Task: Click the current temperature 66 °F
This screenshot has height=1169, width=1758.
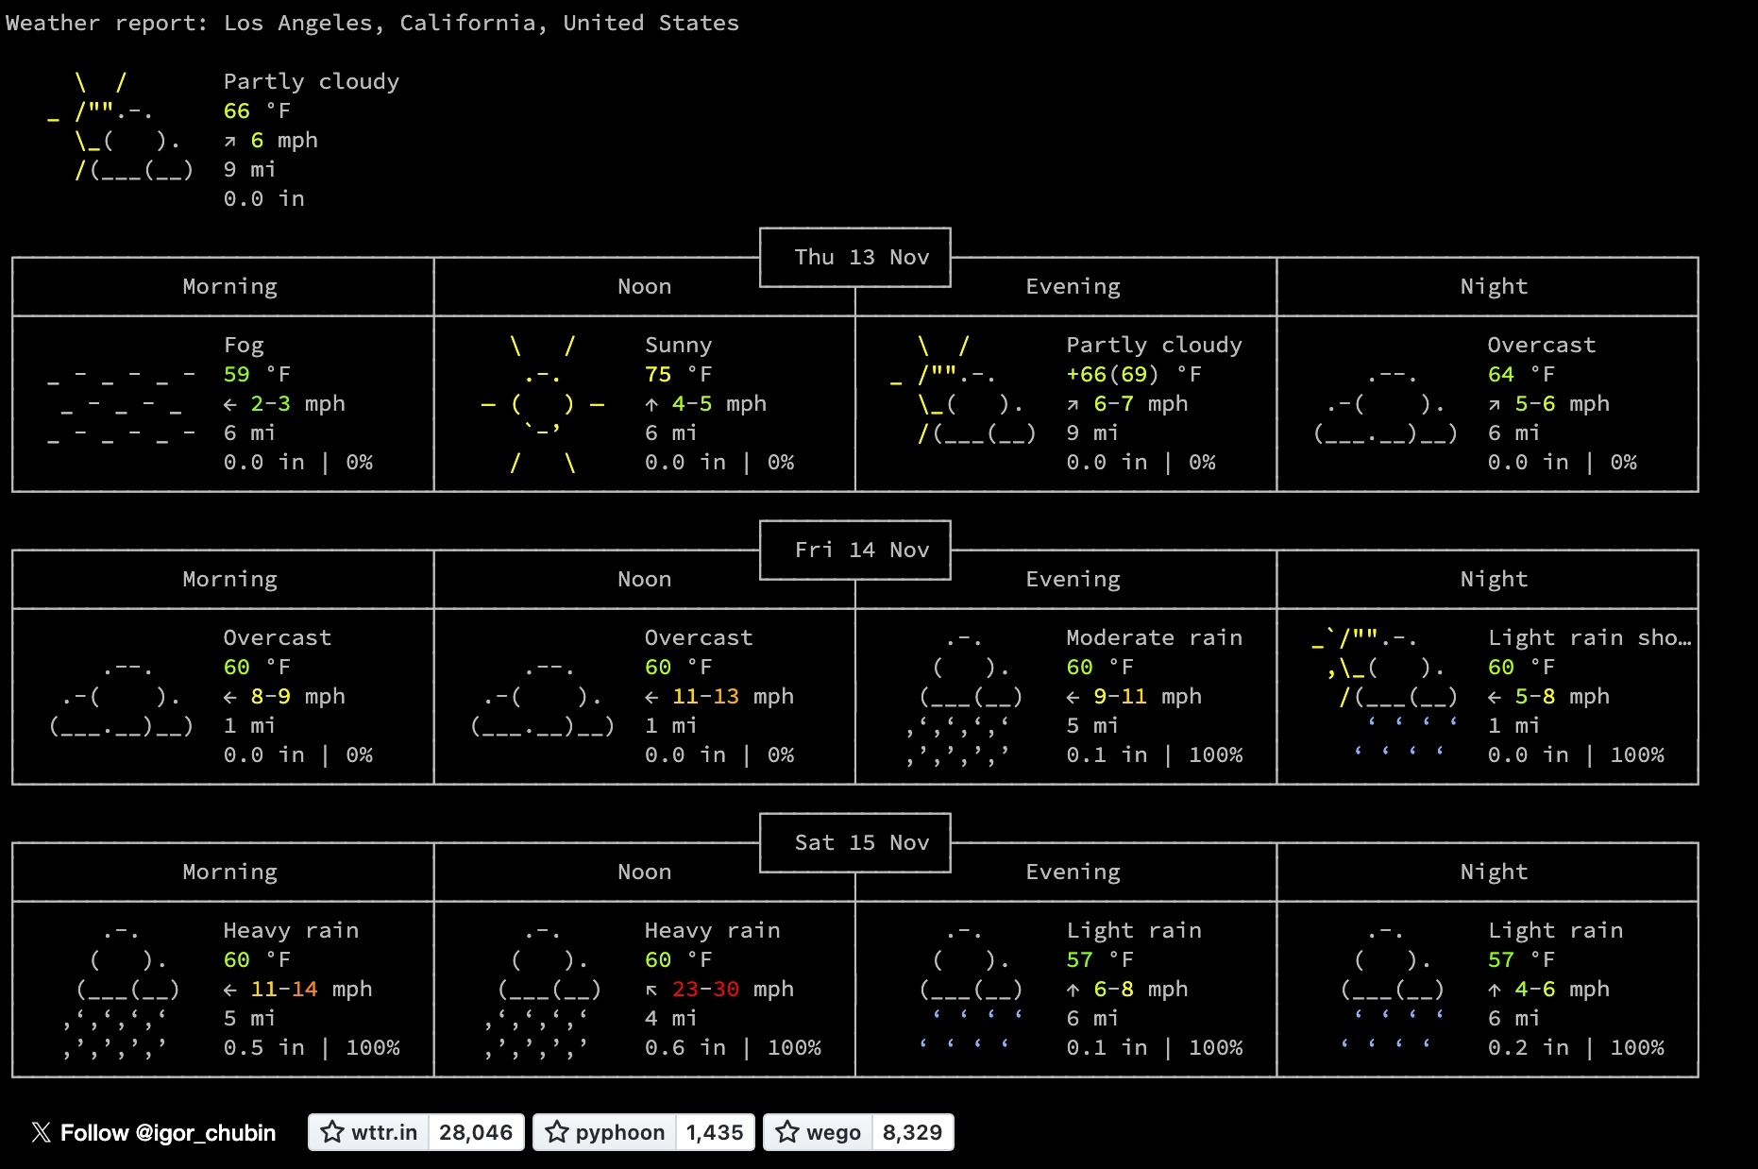Action: 257,110
